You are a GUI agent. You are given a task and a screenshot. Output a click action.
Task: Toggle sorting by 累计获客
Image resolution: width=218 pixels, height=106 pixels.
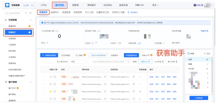pyautogui.click(x=172, y=62)
